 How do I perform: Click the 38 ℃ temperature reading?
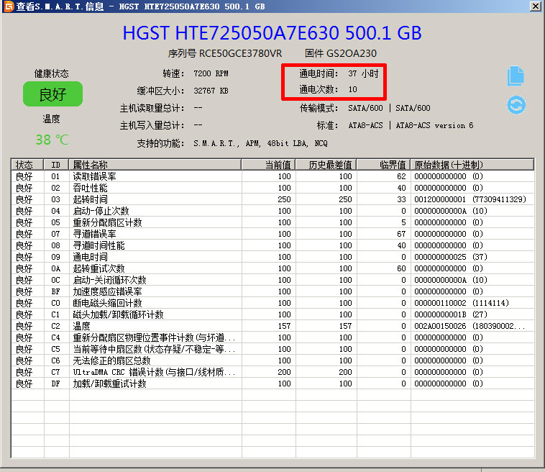(52, 140)
